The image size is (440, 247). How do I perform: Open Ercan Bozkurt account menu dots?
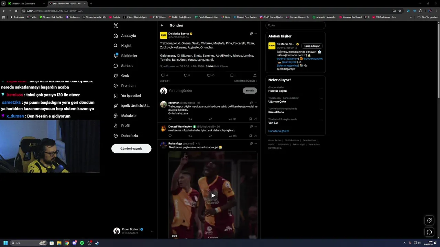[x=152, y=231]
